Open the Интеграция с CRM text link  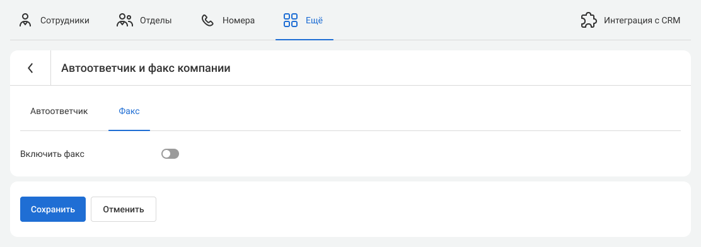click(x=642, y=21)
